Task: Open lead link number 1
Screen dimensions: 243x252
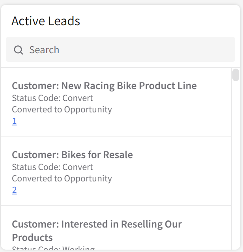Action: point(14,121)
